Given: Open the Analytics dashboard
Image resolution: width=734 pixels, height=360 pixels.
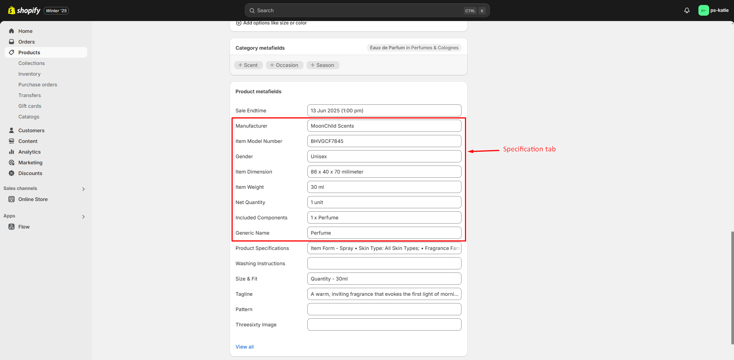Looking at the screenshot, I should (x=30, y=152).
